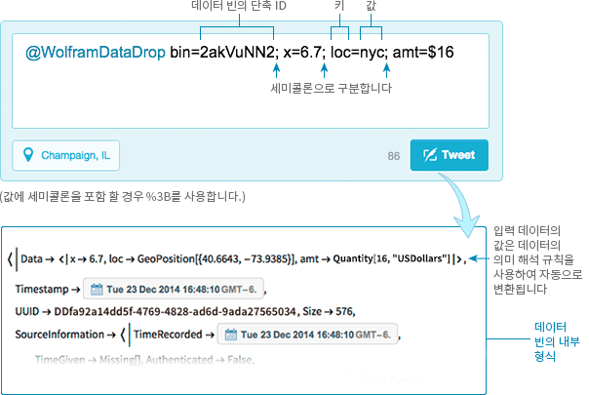
Task: Open the Champaign, IL location button
Action: 65,156
